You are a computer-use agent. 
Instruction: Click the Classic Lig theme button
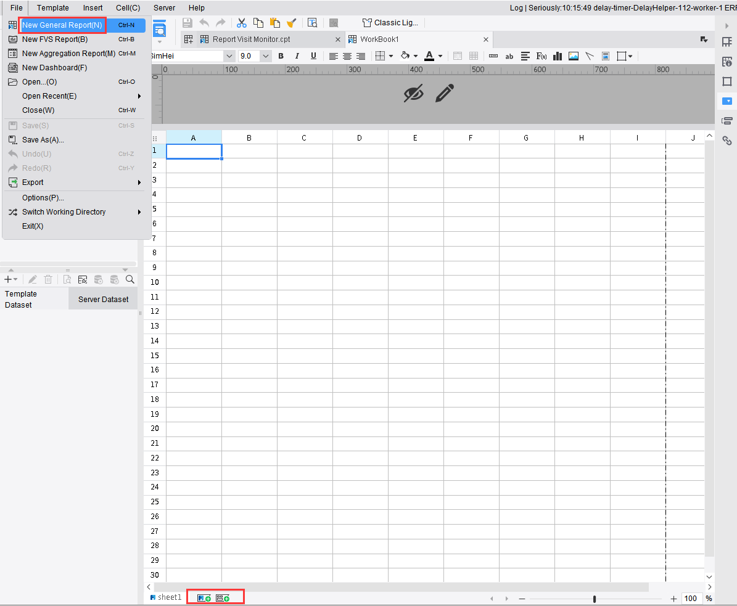tap(390, 22)
